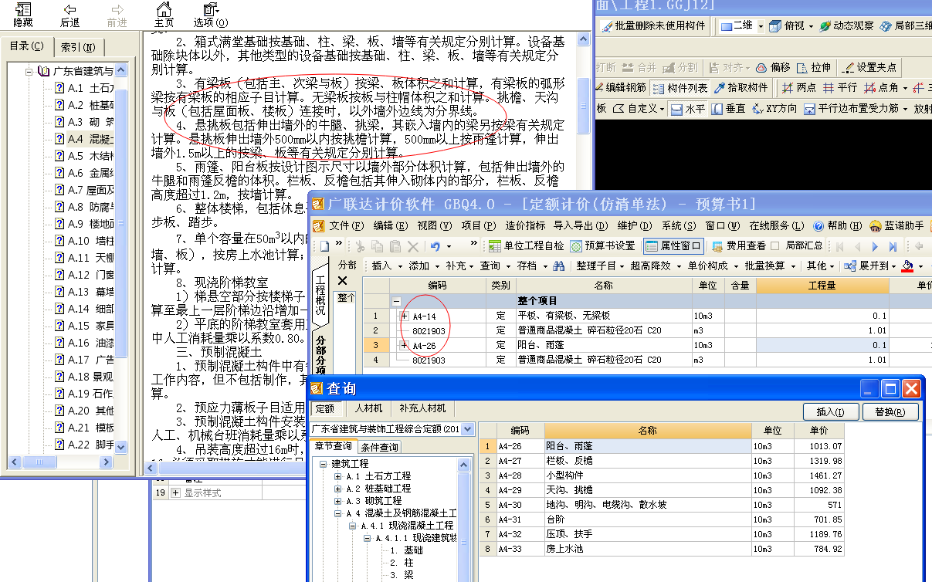
Task: Switch to the 索引(N) tab in the help viewer
Action: pos(78,47)
